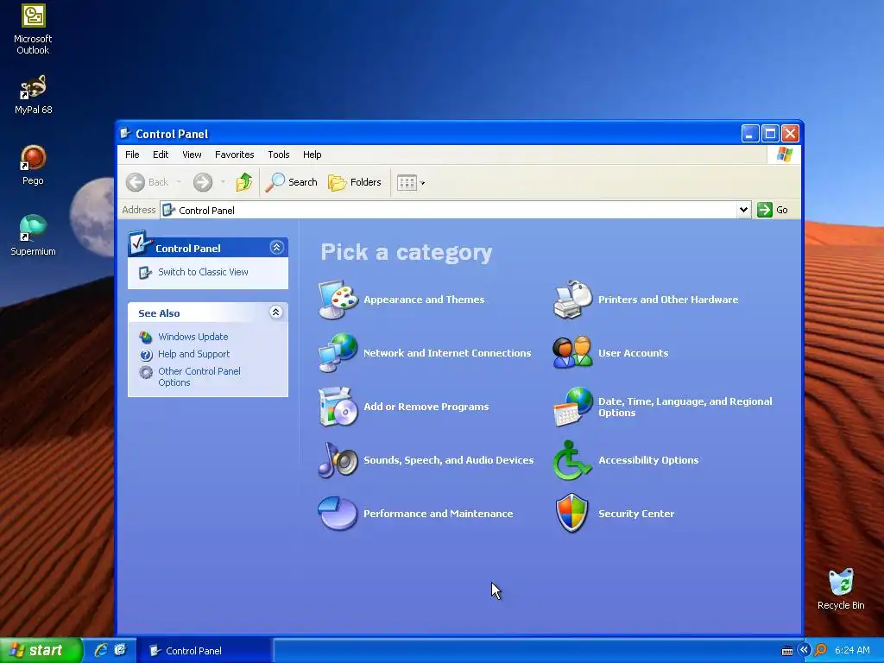
Task: Open the Tools menu
Action: pos(279,155)
